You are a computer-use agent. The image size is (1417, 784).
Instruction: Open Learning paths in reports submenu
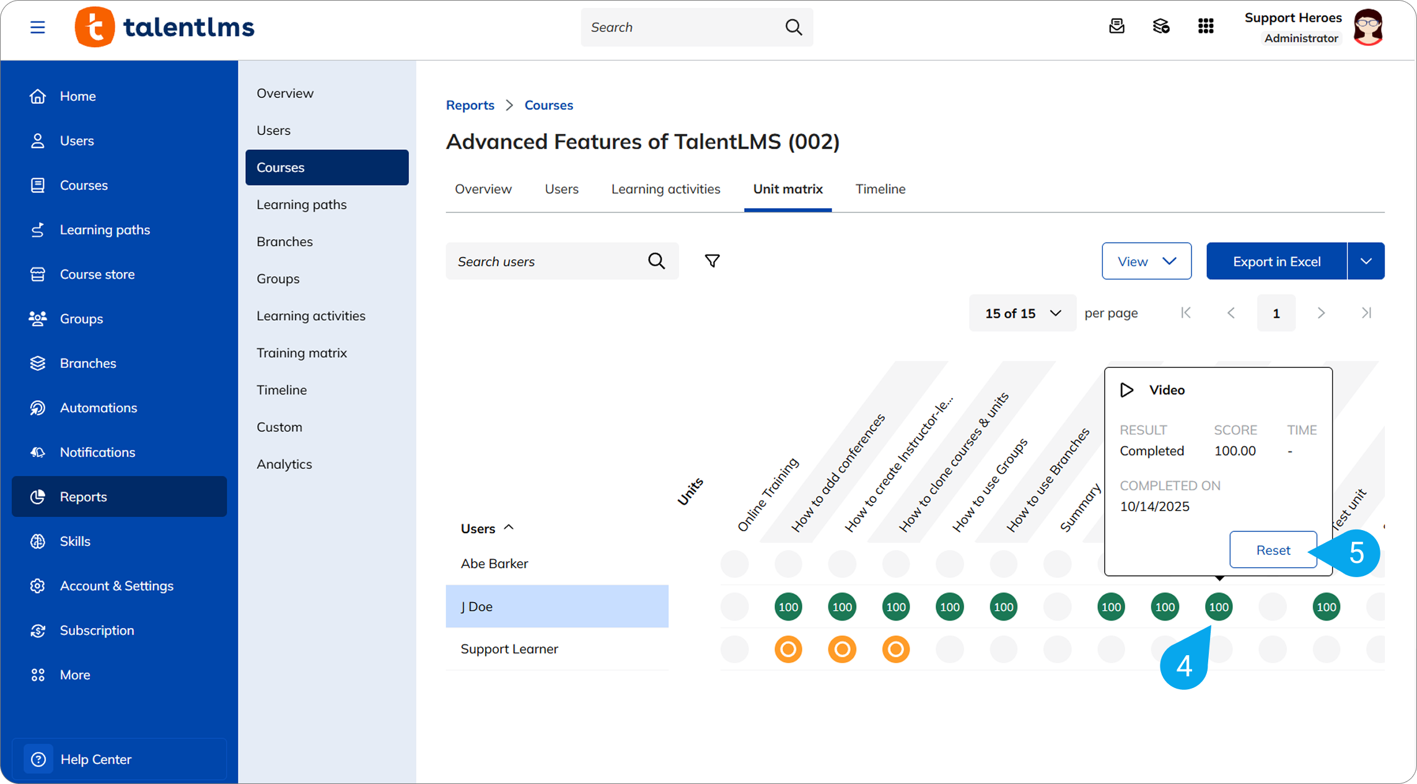pos(302,204)
